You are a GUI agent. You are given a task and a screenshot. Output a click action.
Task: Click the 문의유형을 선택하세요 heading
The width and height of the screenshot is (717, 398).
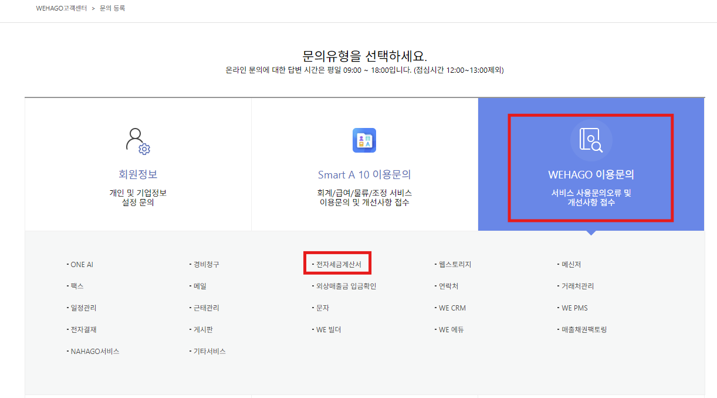tap(364, 56)
